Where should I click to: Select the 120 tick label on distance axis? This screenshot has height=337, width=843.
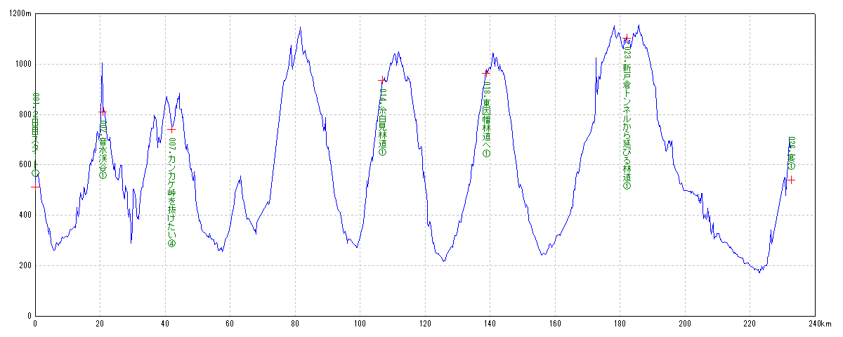pyautogui.click(x=425, y=324)
